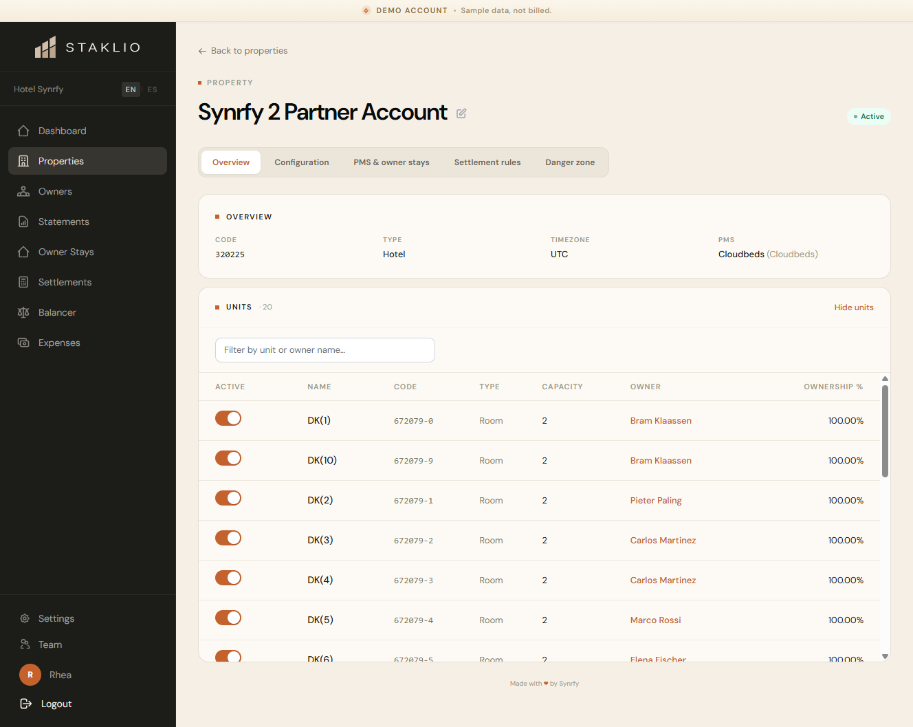Click the Settings gear icon
This screenshot has height=727, width=913.
point(25,618)
